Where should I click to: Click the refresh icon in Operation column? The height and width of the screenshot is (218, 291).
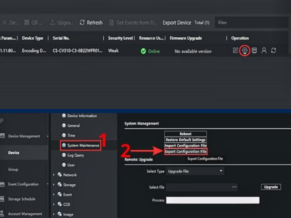click(x=274, y=51)
